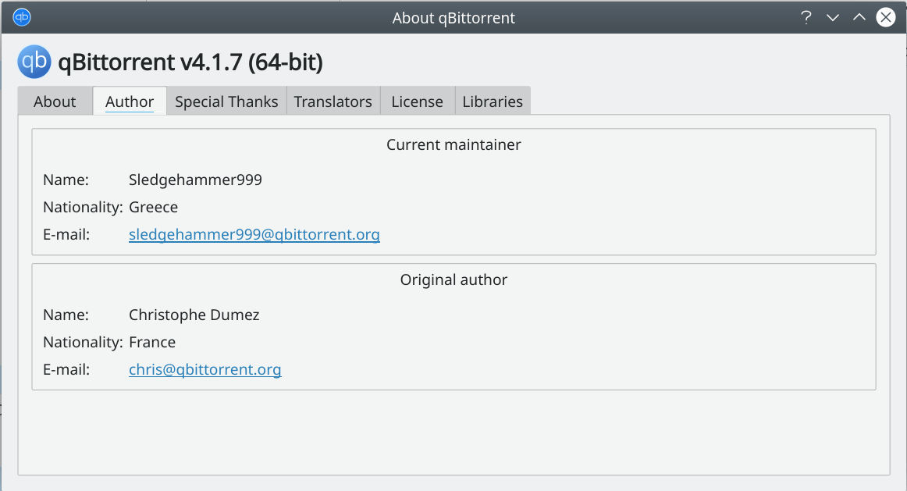907x491 pixels.
Task: Select the Author tab
Action: (130, 101)
